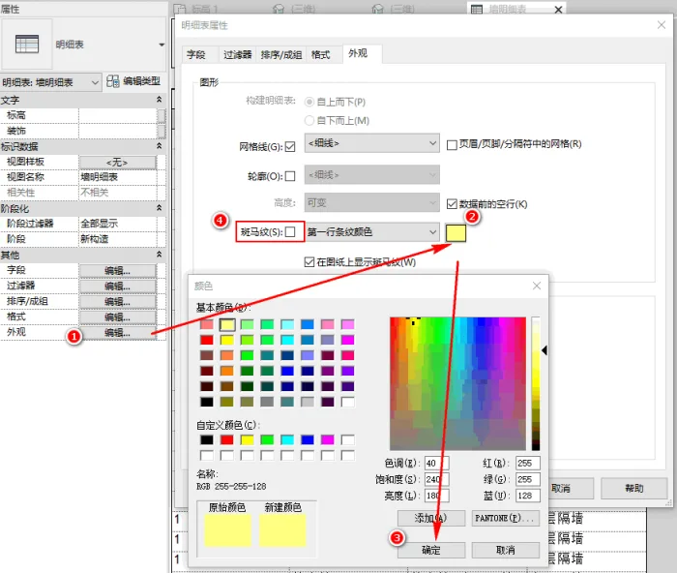Enable the 轮廓(O) checkbox
The width and height of the screenshot is (677, 573).
coord(290,176)
